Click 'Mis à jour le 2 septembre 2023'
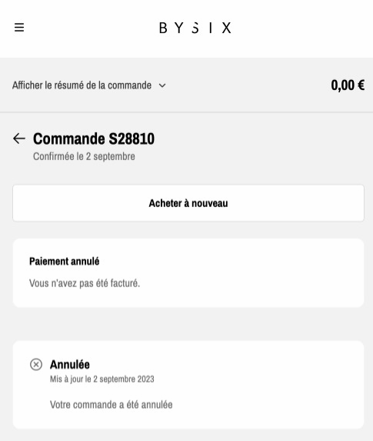 tap(102, 379)
